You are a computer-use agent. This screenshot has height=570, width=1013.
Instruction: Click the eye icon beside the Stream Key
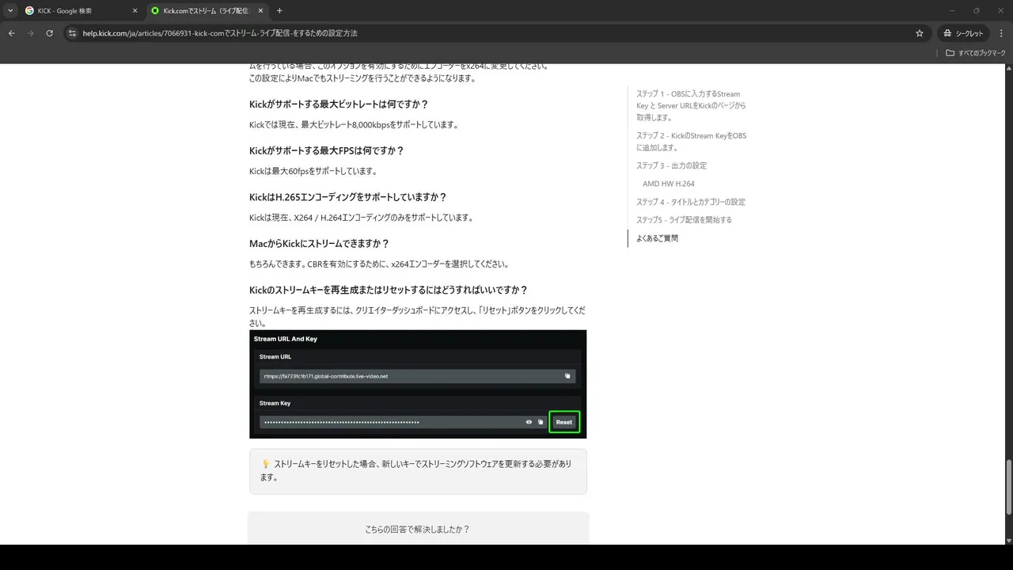pyautogui.click(x=529, y=422)
